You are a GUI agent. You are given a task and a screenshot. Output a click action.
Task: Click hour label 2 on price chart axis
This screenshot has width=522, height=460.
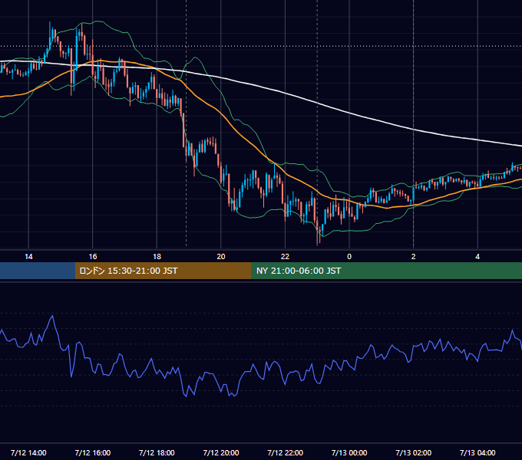[x=414, y=257]
